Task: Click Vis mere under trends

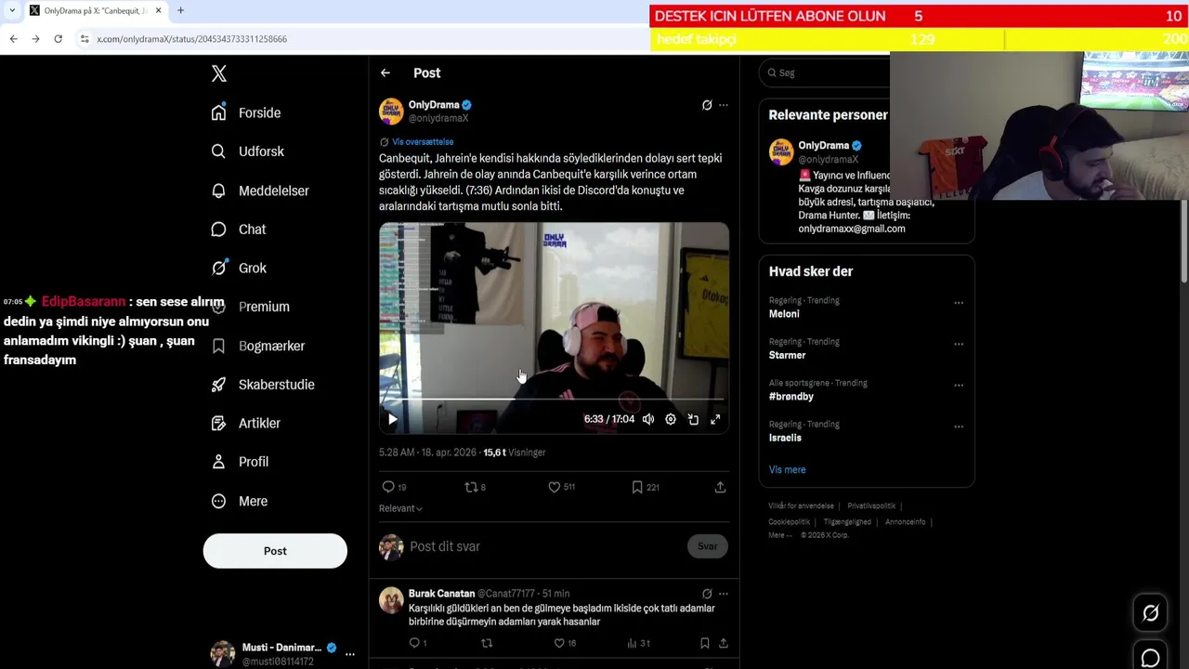Action: (x=787, y=470)
